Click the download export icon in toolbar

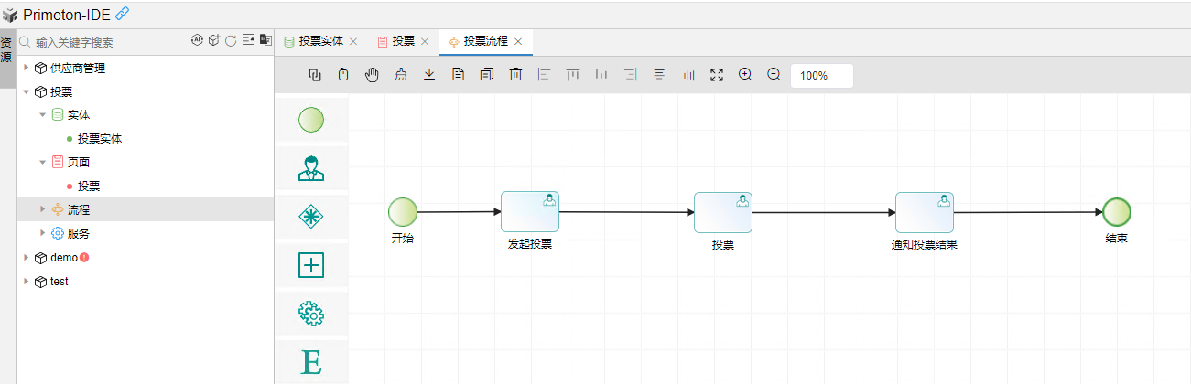click(428, 75)
